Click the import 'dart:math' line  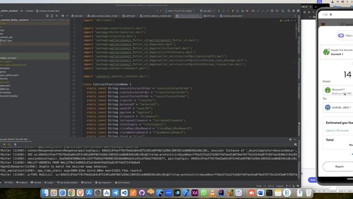pyautogui.click(x=99, y=20)
